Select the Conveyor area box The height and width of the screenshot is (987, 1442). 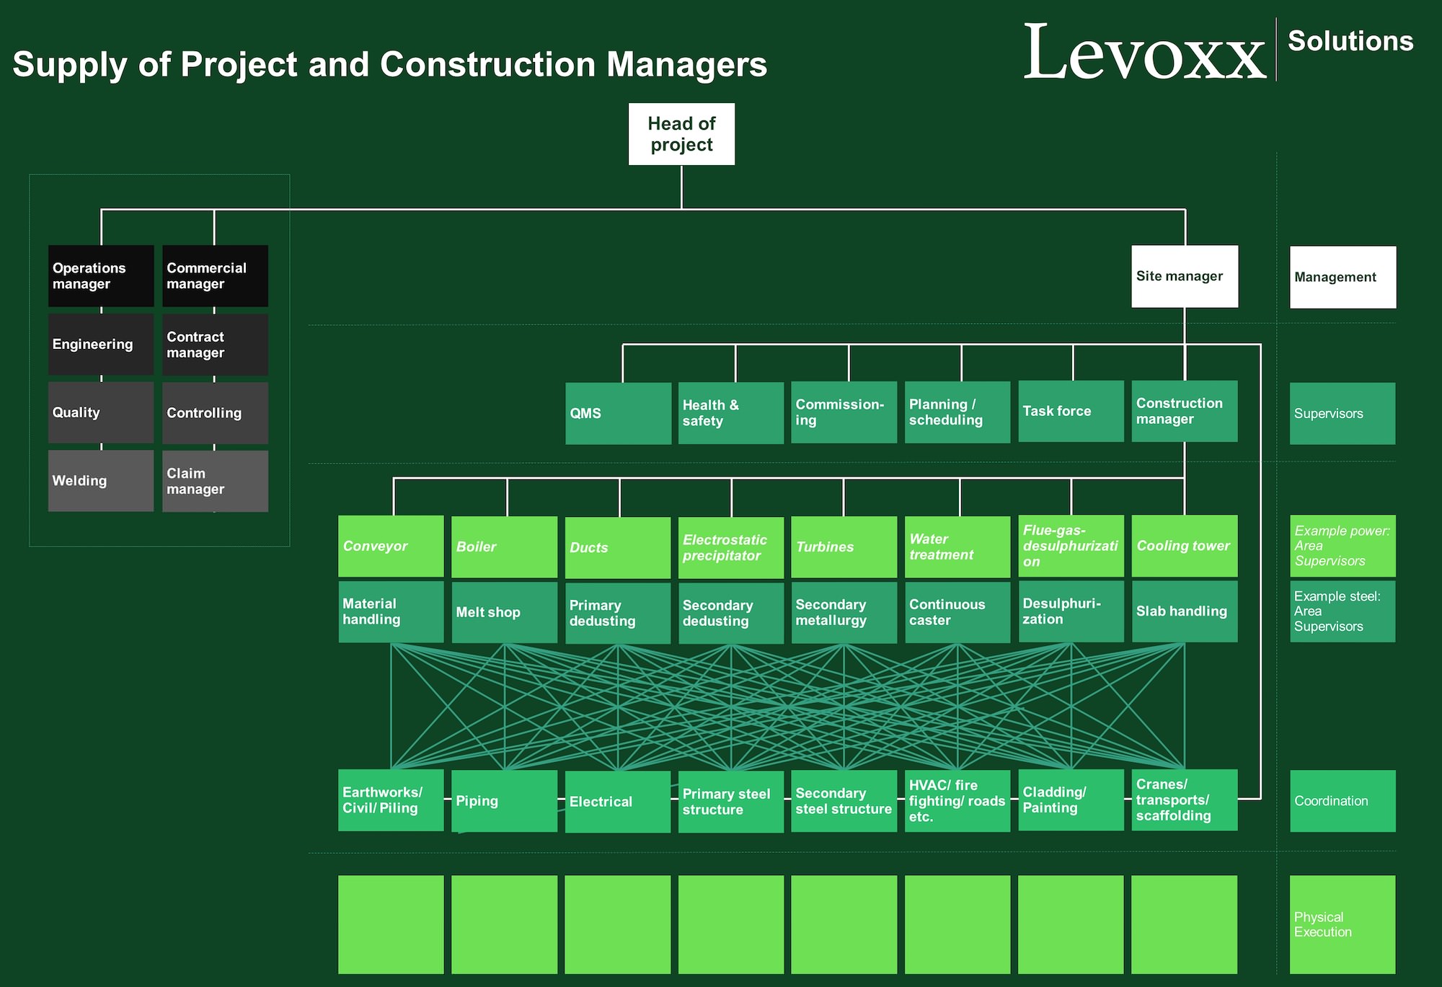pyautogui.click(x=391, y=546)
